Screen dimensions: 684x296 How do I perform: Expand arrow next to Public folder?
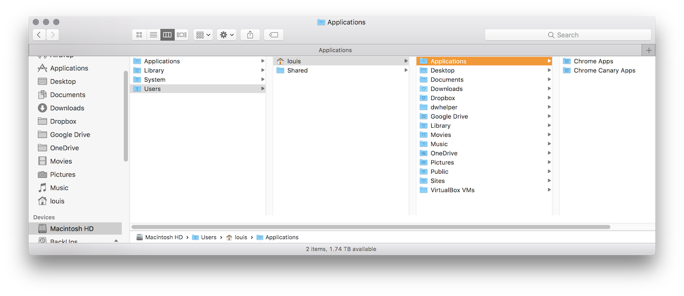click(x=549, y=171)
